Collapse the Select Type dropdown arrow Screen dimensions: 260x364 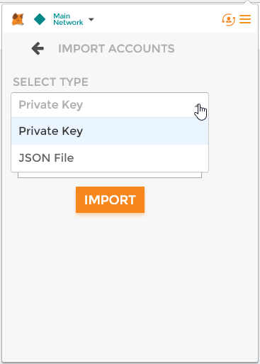pos(198,106)
